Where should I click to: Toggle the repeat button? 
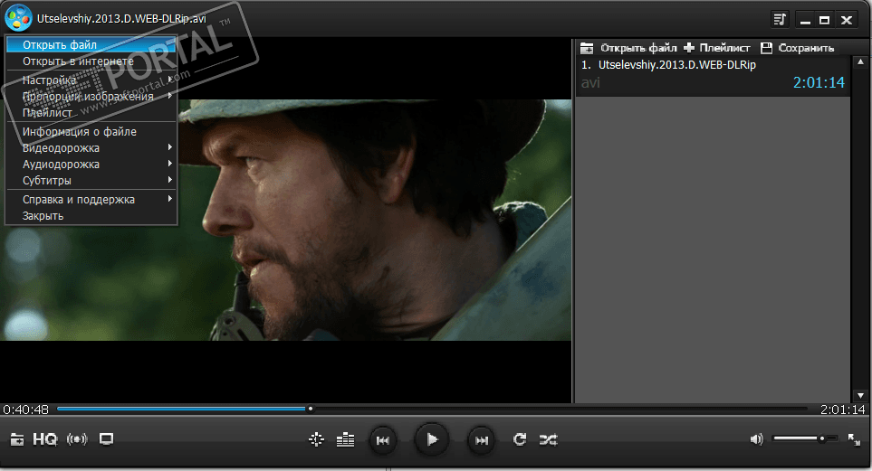(520, 440)
